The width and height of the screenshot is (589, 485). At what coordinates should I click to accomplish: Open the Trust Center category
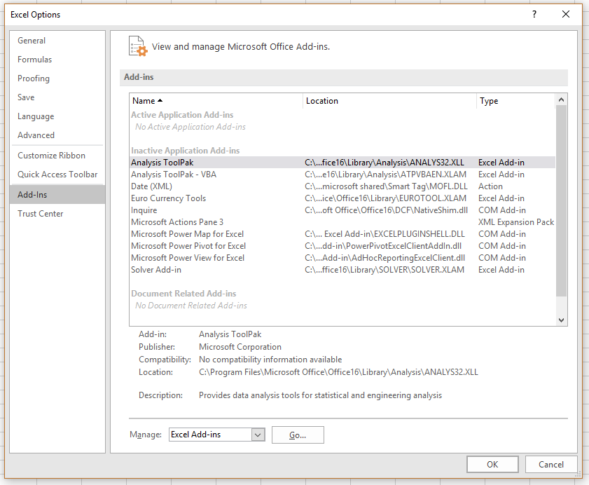coord(41,214)
